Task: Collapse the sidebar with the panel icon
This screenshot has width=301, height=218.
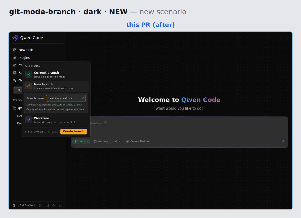Action: click(61, 205)
